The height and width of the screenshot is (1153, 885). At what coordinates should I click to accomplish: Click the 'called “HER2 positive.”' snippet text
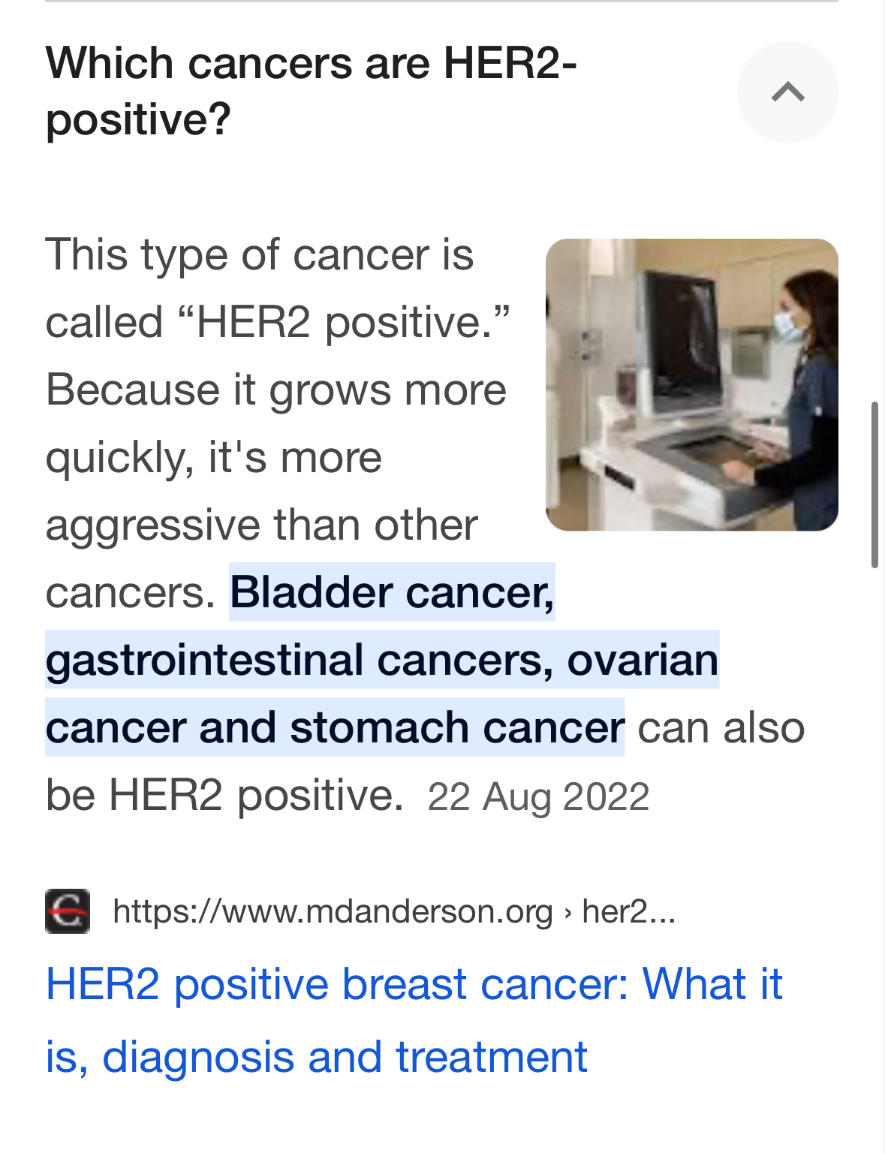point(278,322)
